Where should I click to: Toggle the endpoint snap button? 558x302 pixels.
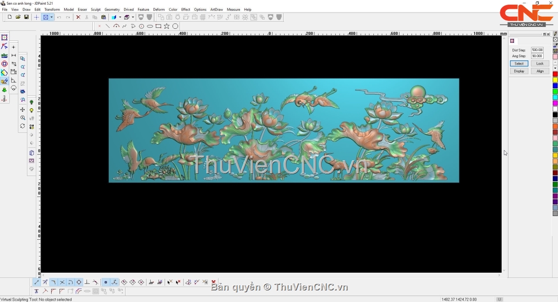(x=37, y=282)
